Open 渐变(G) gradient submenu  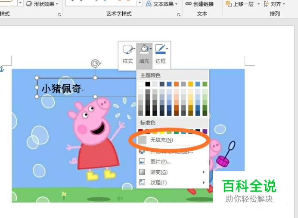pos(173,172)
